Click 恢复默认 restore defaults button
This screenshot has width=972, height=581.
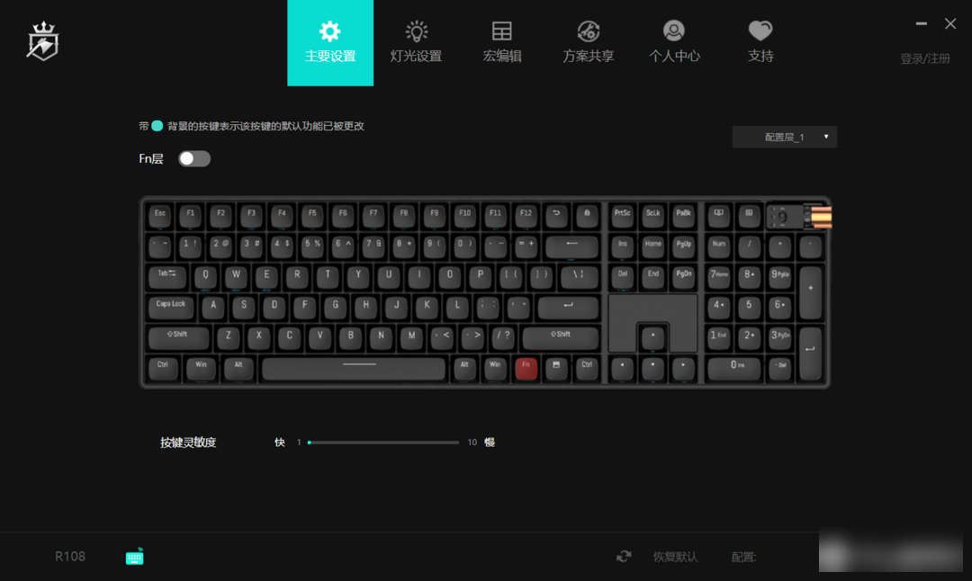675,557
